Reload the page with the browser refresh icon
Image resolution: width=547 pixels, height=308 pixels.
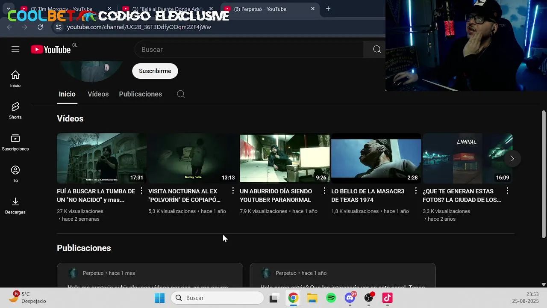point(40,27)
